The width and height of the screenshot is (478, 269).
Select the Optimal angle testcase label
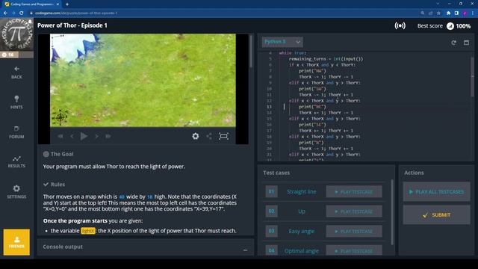302,251
